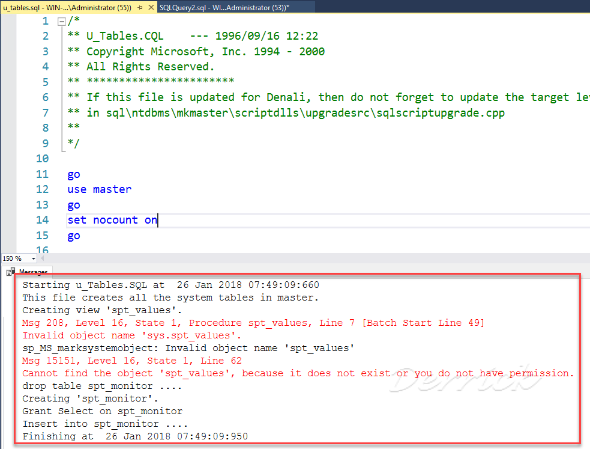This screenshot has width=590, height=449.
Task: Click the horizontal scrollbar below the editor
Action: 300,258
